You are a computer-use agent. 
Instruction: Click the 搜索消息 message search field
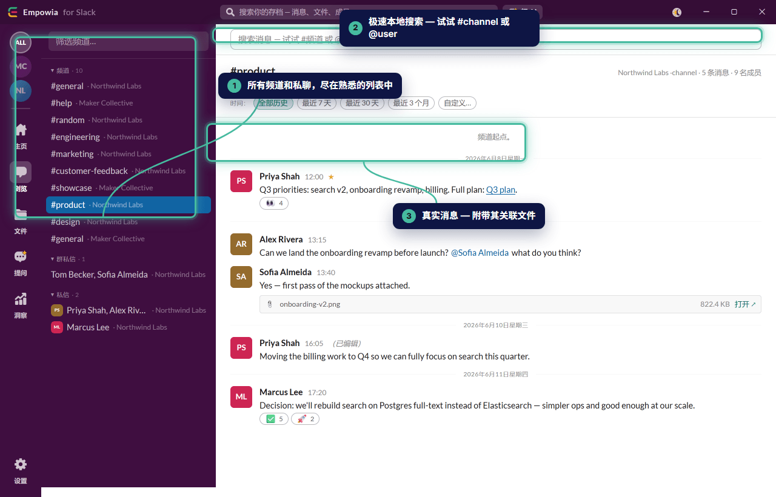click(x=496, y=39)
